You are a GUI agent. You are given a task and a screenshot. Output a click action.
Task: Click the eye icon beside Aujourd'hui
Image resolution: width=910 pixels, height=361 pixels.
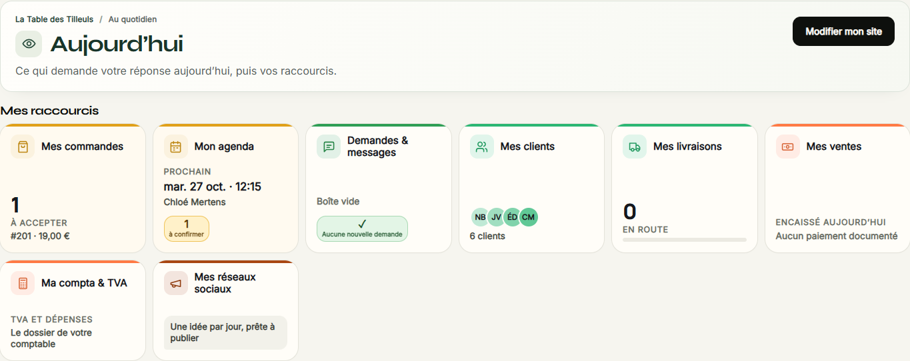(x=29, y=44)
